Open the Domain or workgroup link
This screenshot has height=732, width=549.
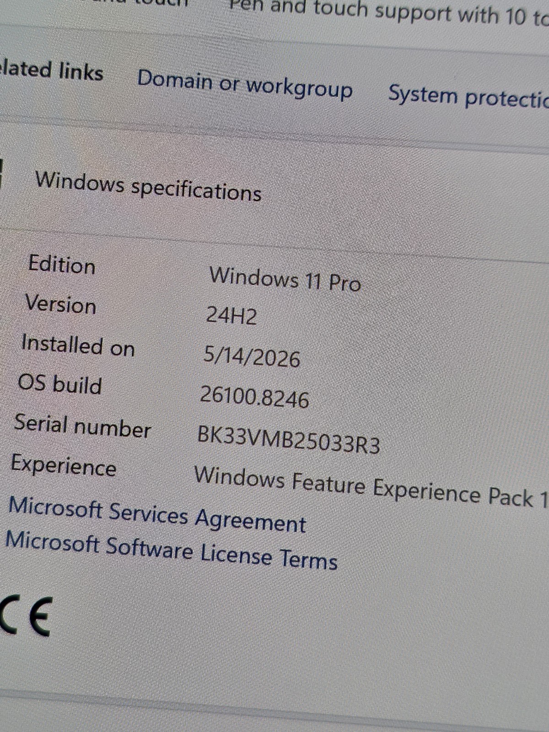[245, 84]
